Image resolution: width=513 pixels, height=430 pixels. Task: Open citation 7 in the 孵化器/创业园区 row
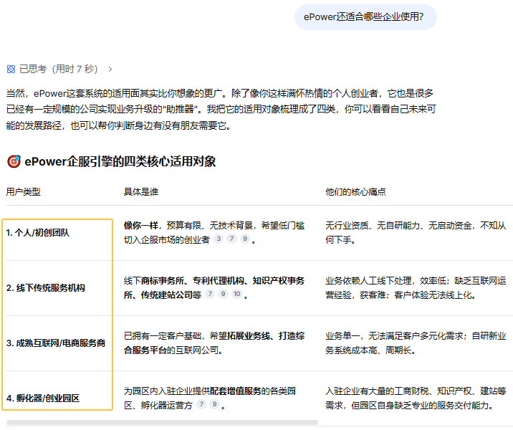(x=201, y=405)
